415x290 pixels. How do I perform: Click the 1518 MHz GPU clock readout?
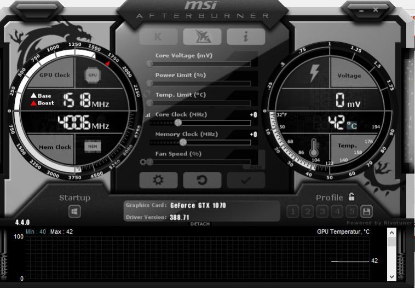click(86, 100)
